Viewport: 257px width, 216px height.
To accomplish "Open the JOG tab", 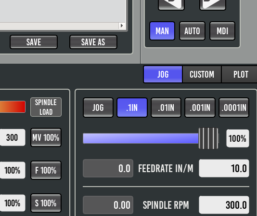I will tap(163, 74).
